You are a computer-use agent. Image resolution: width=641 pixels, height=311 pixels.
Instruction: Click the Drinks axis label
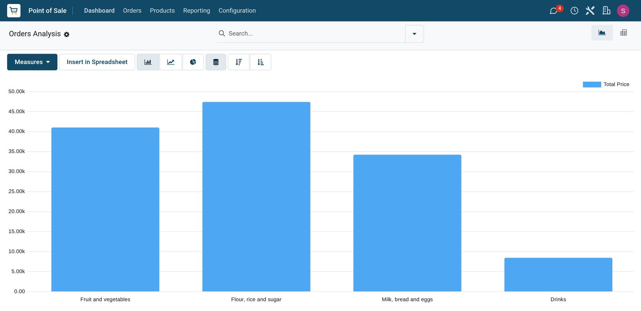click(x=558, y=299)
